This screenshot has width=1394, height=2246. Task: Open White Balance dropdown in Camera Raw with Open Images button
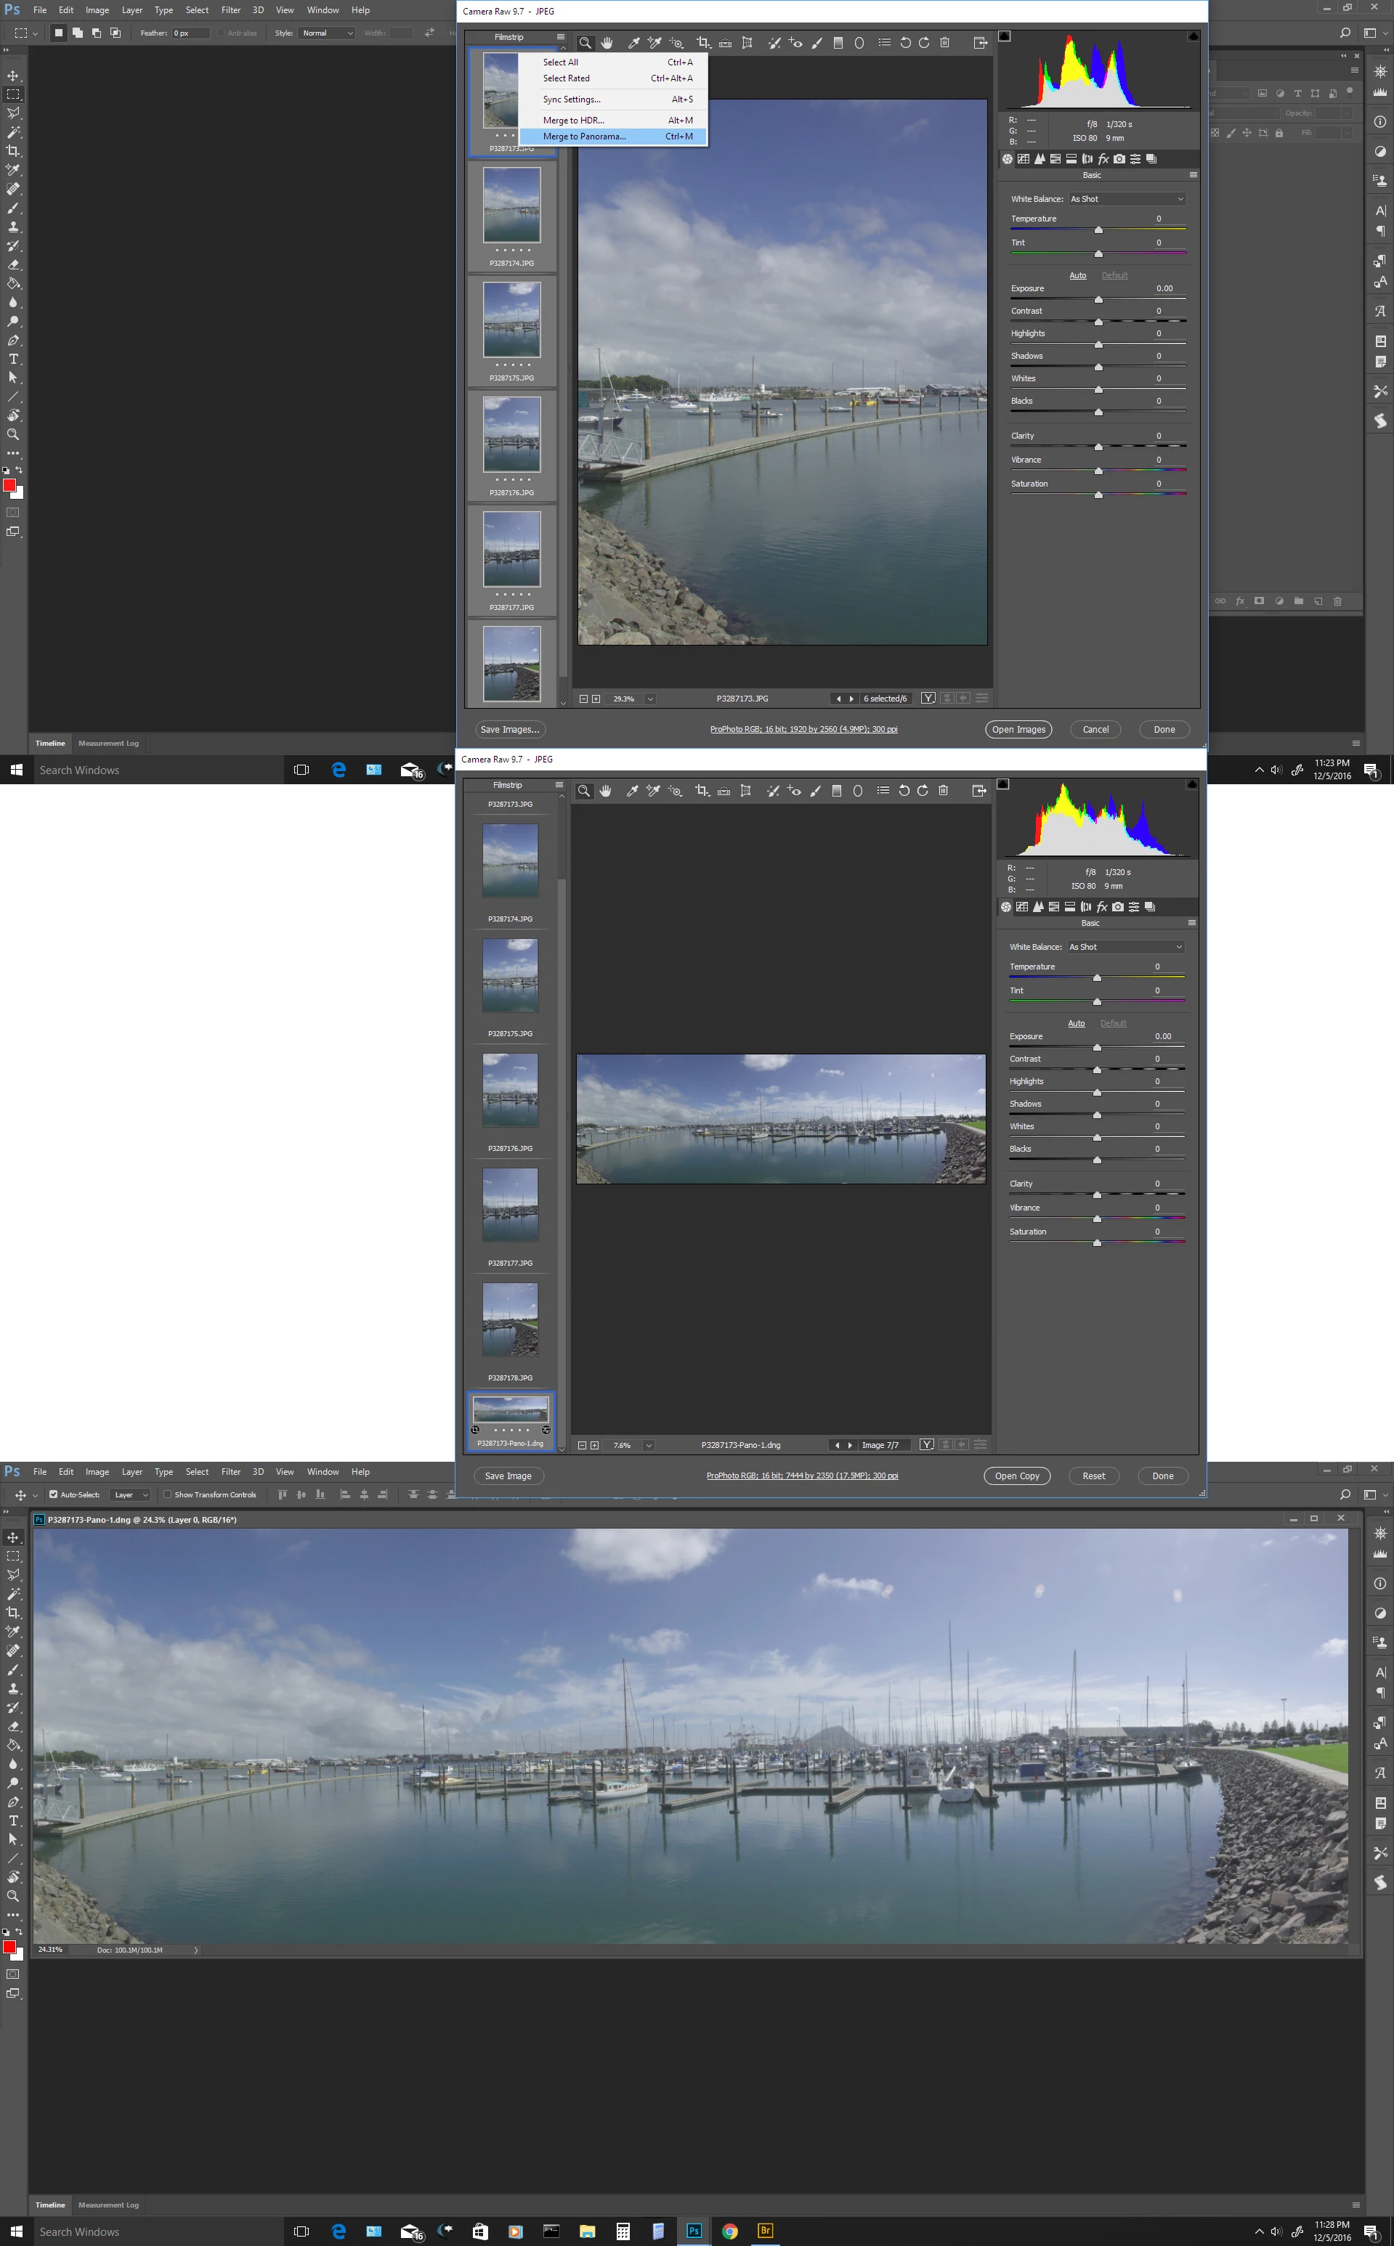click(1127, 199)
